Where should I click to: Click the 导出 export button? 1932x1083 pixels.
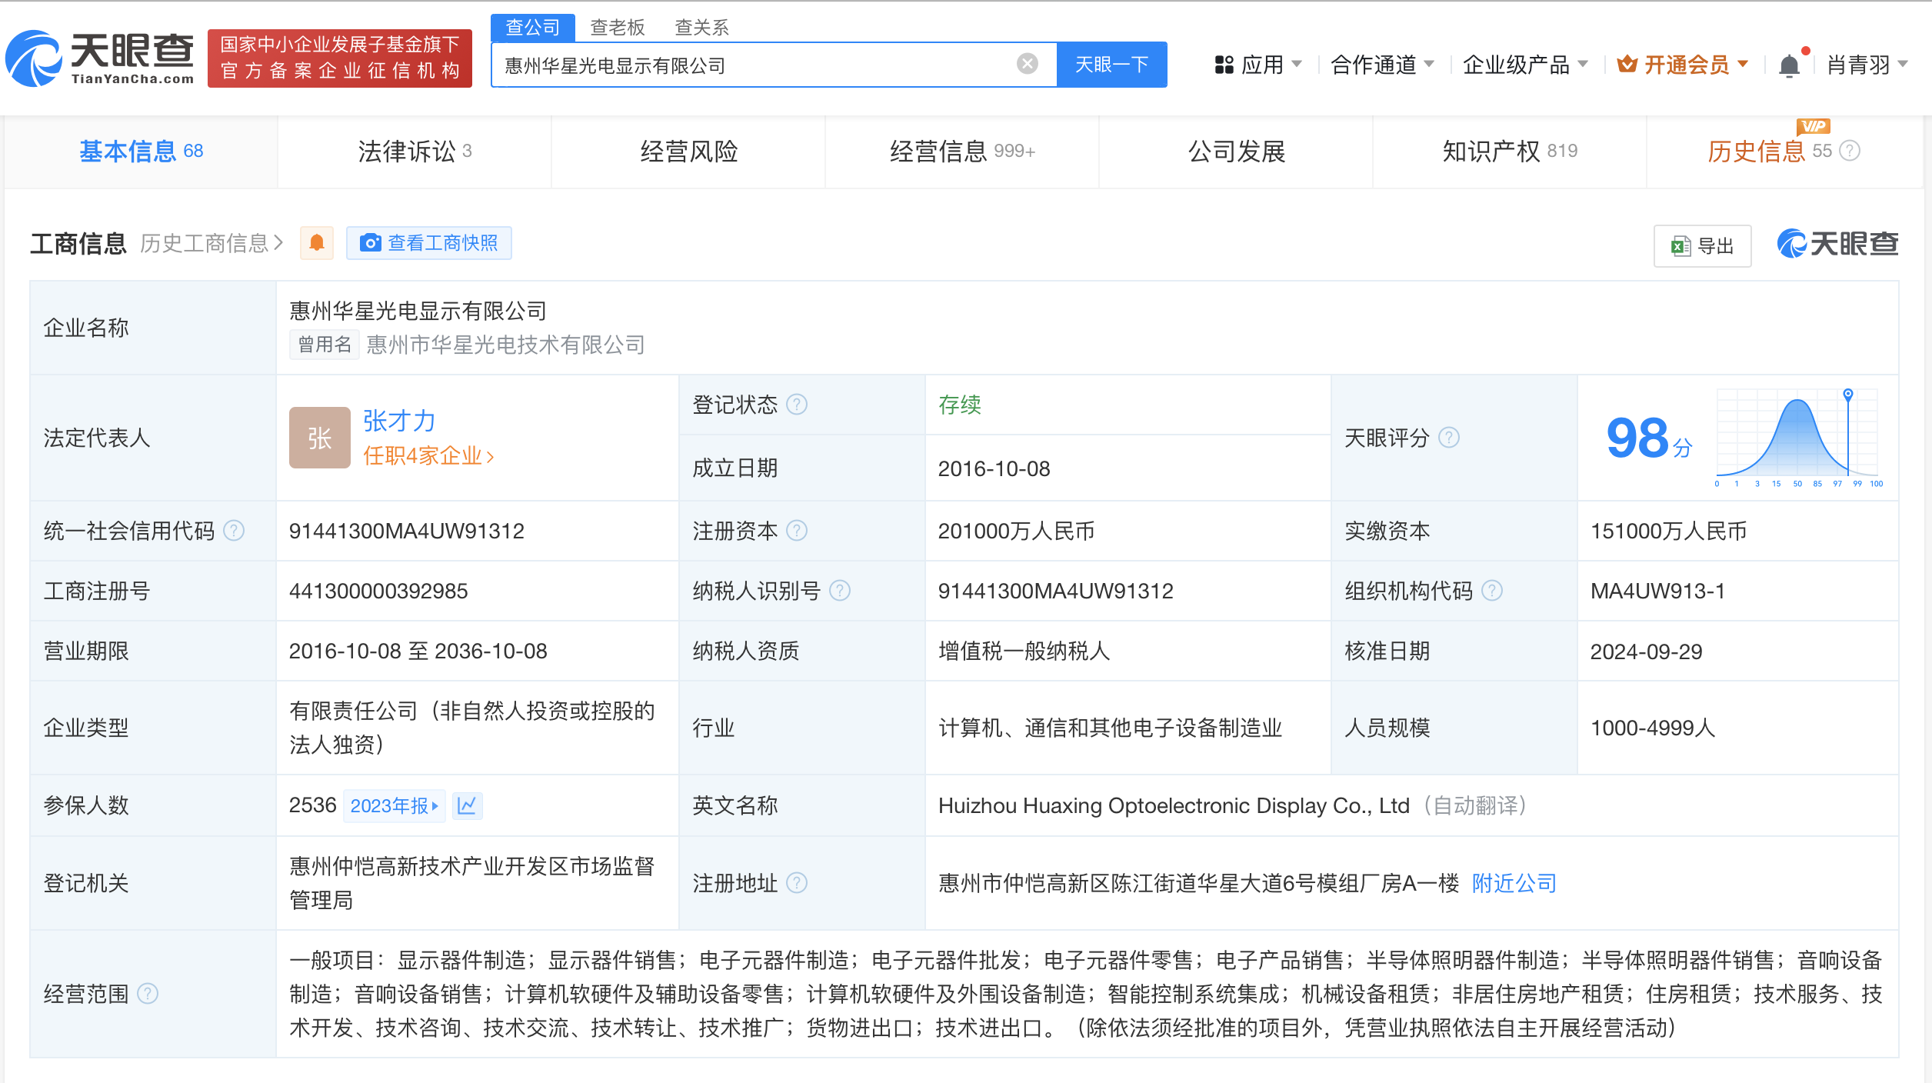click(x=1703, y=245)
